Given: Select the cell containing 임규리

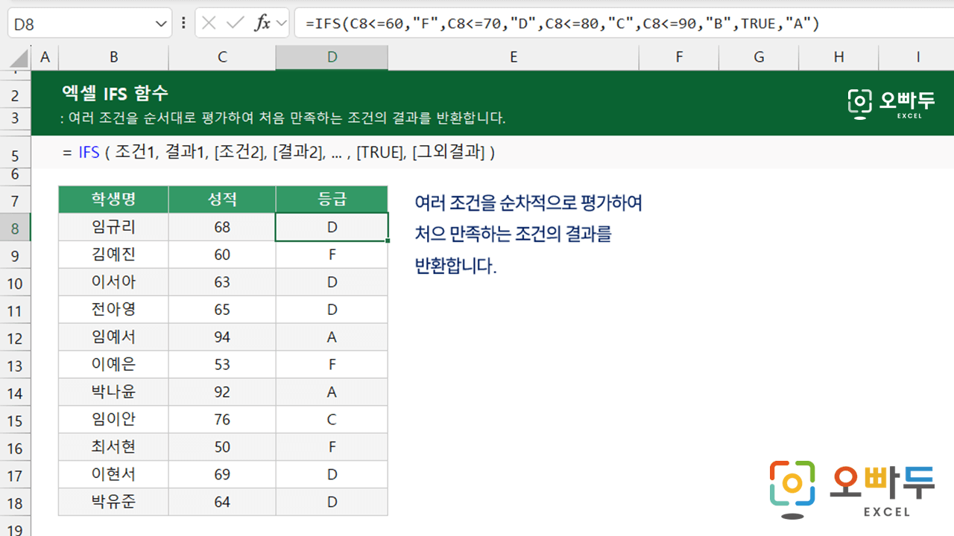Looking at the screenshot, I should [x=113, y=227].
